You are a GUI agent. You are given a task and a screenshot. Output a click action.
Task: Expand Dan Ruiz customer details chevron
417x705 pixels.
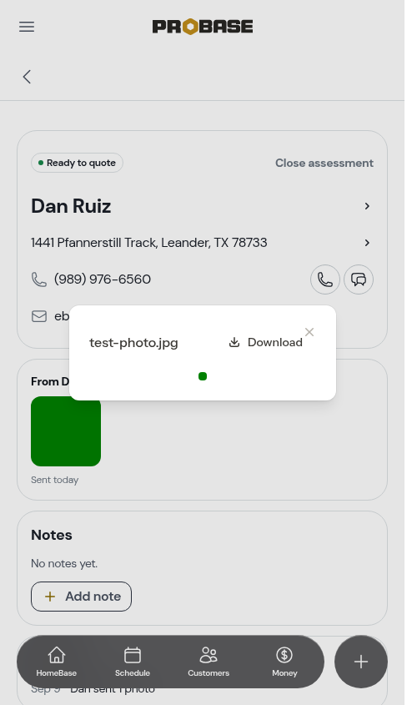[367, 206]
